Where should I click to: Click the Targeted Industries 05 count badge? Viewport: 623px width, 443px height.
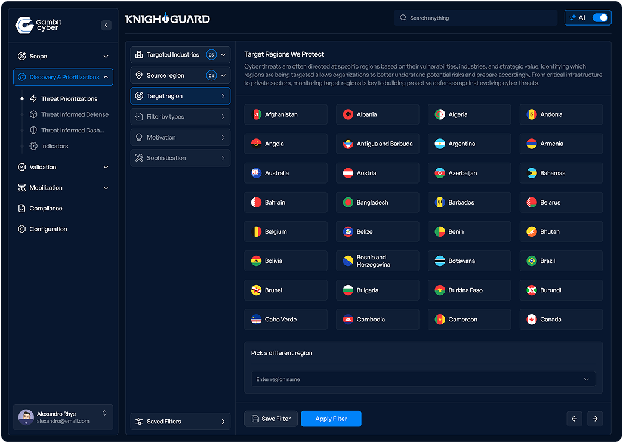[211, 55]
